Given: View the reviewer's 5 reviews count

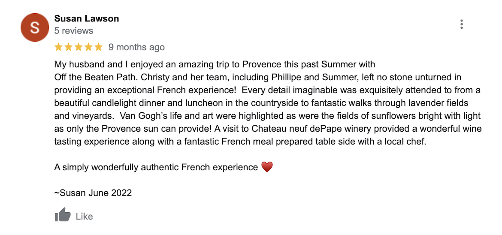Looking at the screenshot, I should 74,31.
